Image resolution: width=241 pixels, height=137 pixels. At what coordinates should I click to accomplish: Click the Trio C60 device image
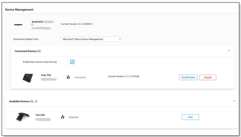pos(23,117)
